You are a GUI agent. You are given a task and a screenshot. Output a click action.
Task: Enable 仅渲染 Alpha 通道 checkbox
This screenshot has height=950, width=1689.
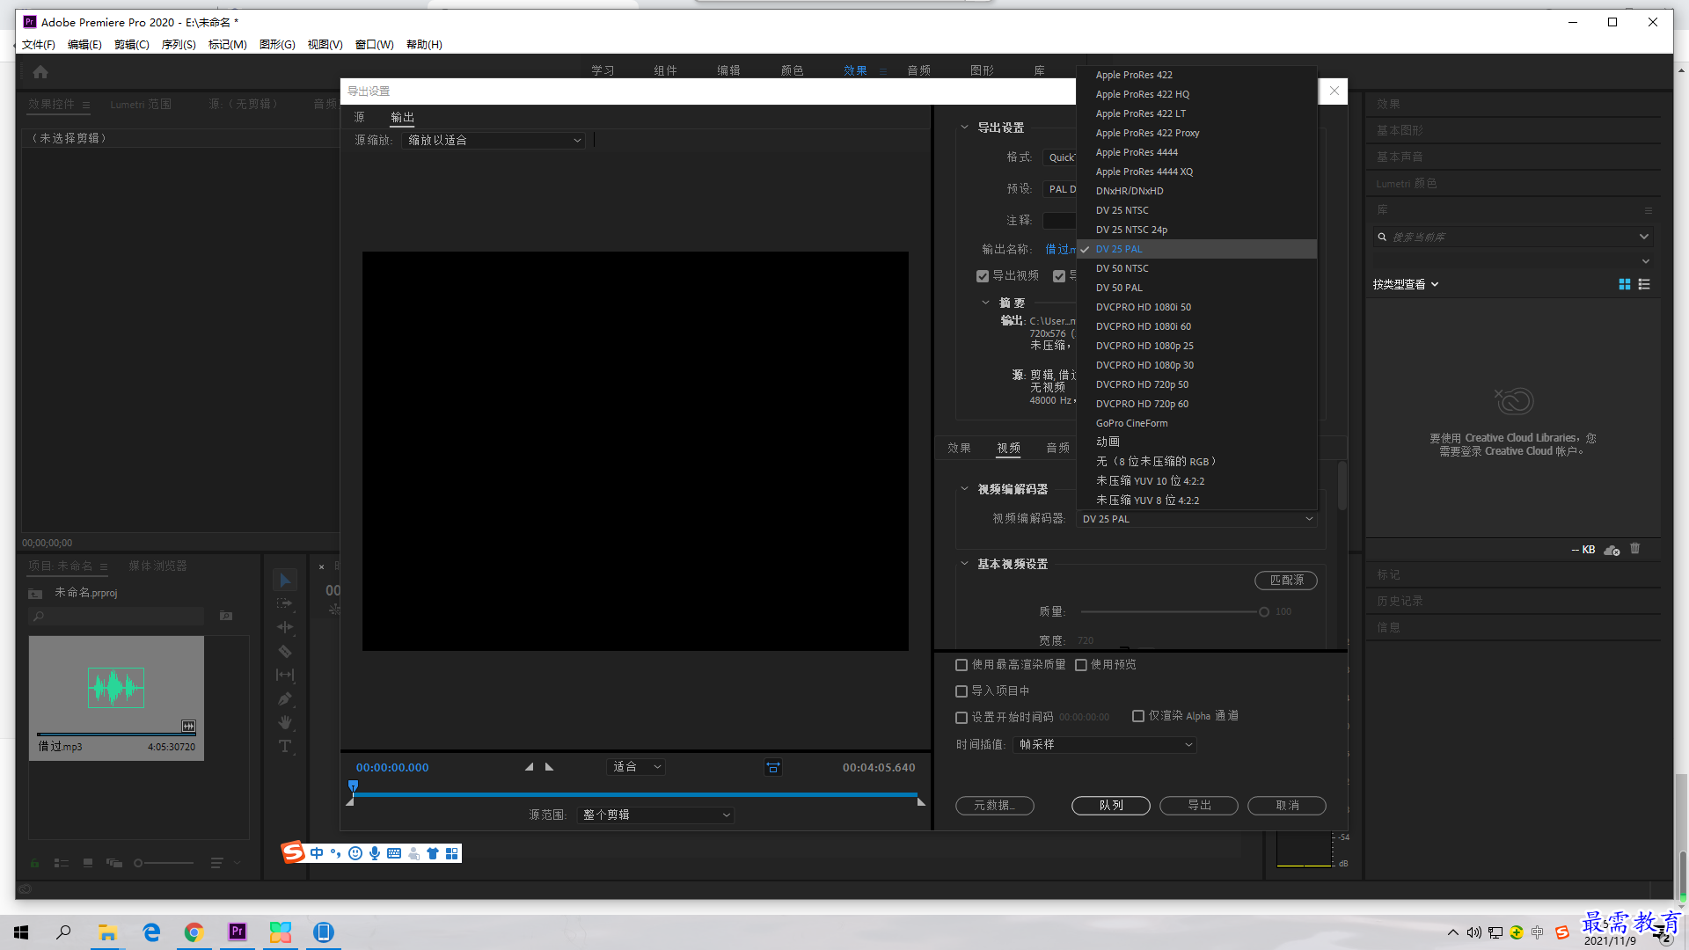coord(1138,716)
